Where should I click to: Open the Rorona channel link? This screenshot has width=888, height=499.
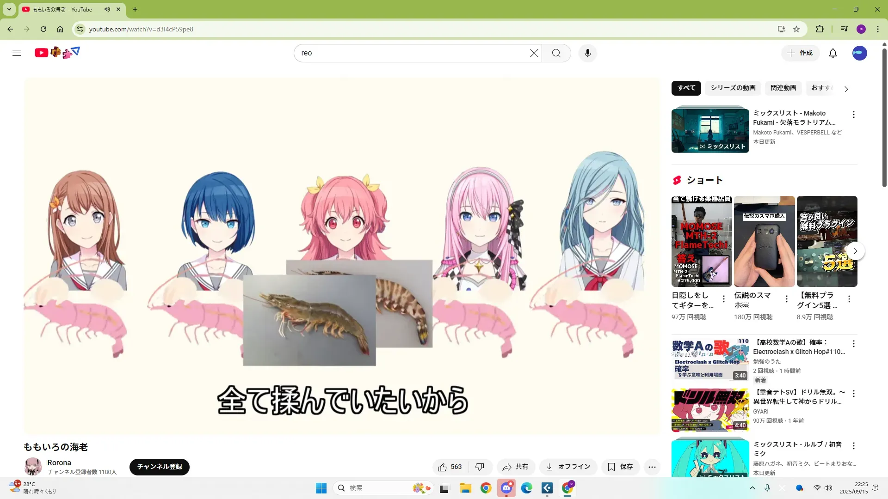59,462
